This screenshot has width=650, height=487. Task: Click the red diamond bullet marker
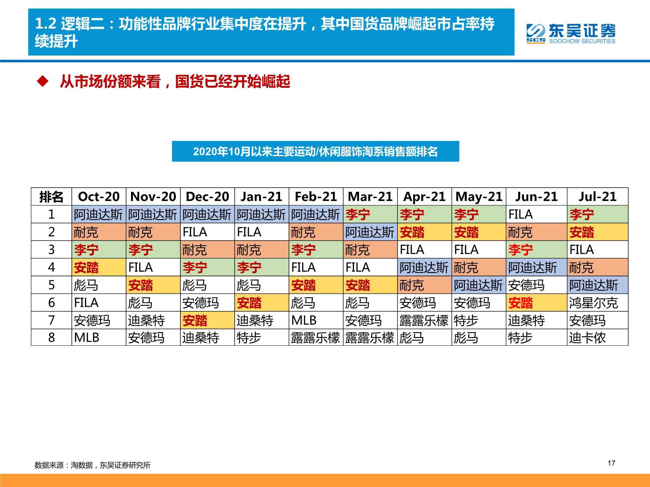point(43,82)
